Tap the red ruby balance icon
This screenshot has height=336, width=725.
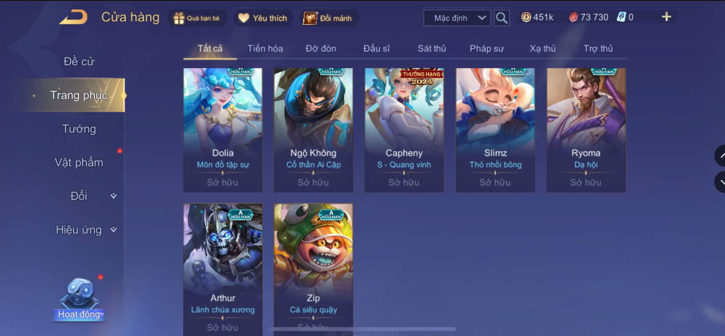(x=573, y=17)
